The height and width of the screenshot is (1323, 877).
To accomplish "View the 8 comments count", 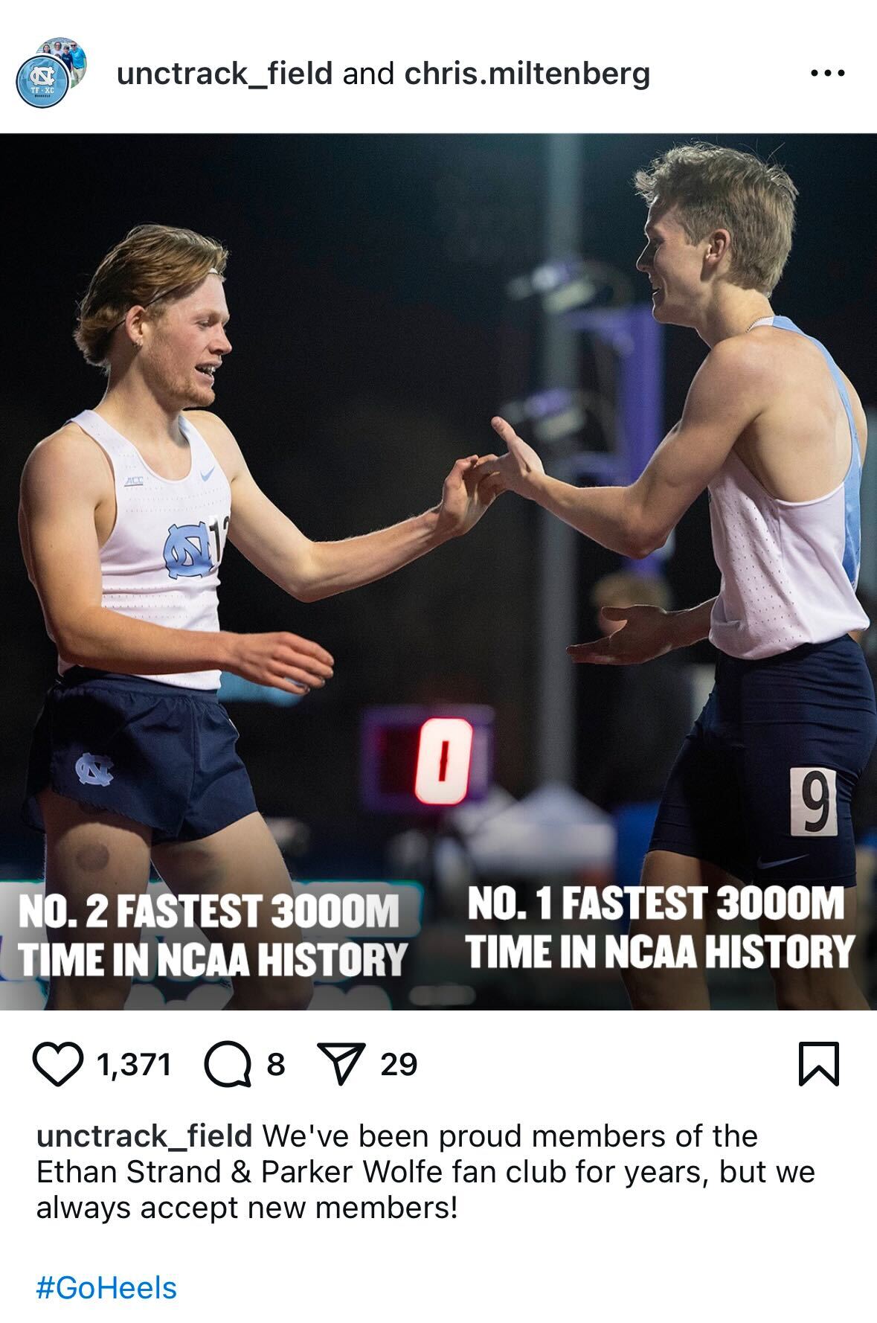I will coord(276,1065).
